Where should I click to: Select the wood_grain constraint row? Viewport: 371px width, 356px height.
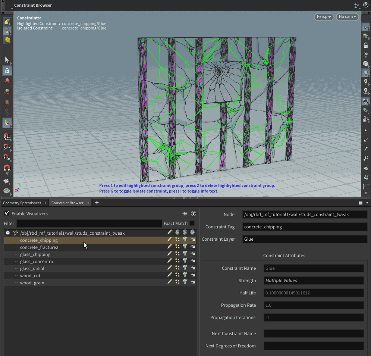click(x=32, y=283)
